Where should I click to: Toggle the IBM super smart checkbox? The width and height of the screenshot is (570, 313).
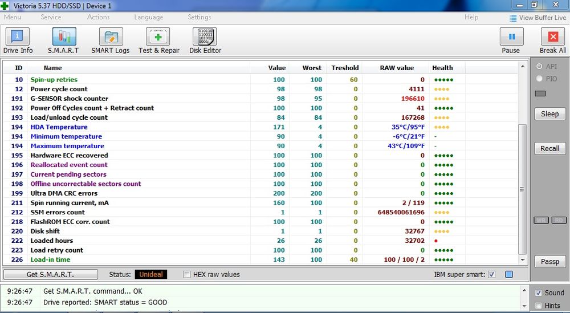pos(491,274)
